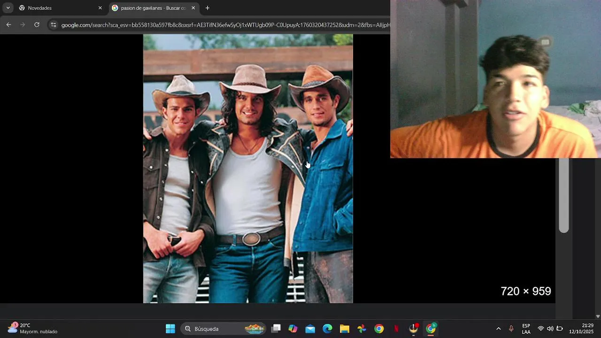Open the pinwheel Photos app icon
Image resolution: width=601 pixels, height=338 pixels.
362,329
